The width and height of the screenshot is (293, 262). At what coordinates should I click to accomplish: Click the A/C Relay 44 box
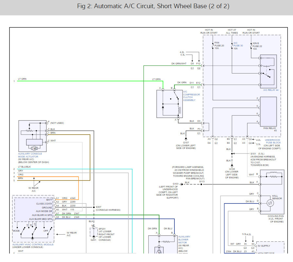268,72
